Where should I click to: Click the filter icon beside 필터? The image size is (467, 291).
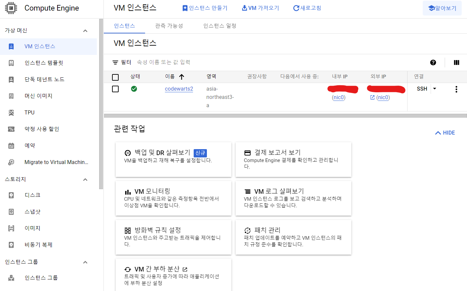tap(115, 62)
